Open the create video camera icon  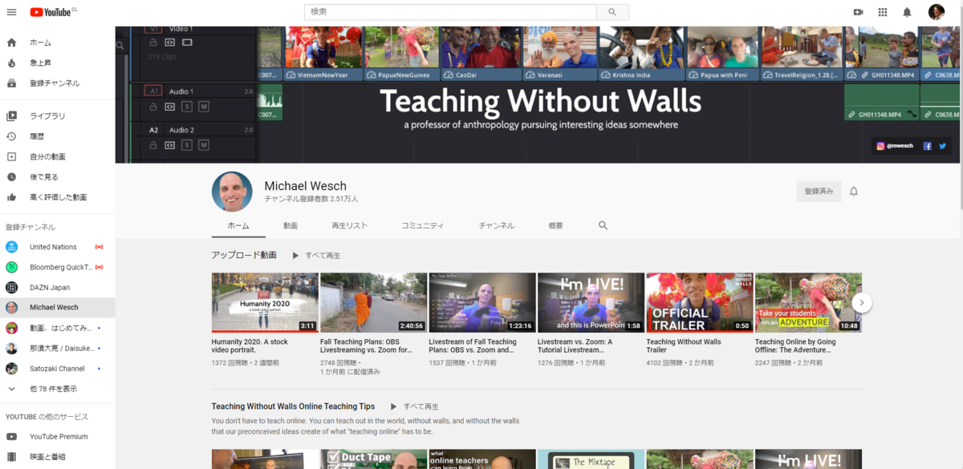[x=858, y=12]
